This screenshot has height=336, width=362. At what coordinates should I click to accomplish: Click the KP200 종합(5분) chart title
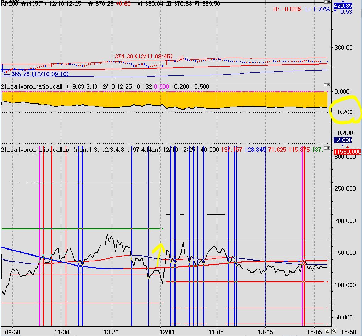23,4
